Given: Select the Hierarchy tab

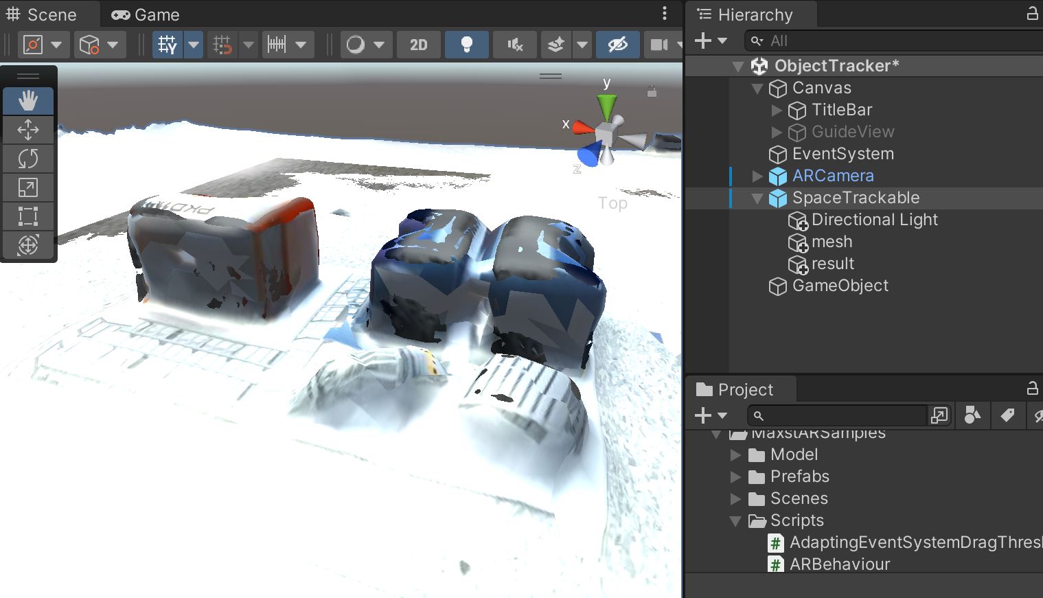Looking at the screenshot, I should (745, 14).
